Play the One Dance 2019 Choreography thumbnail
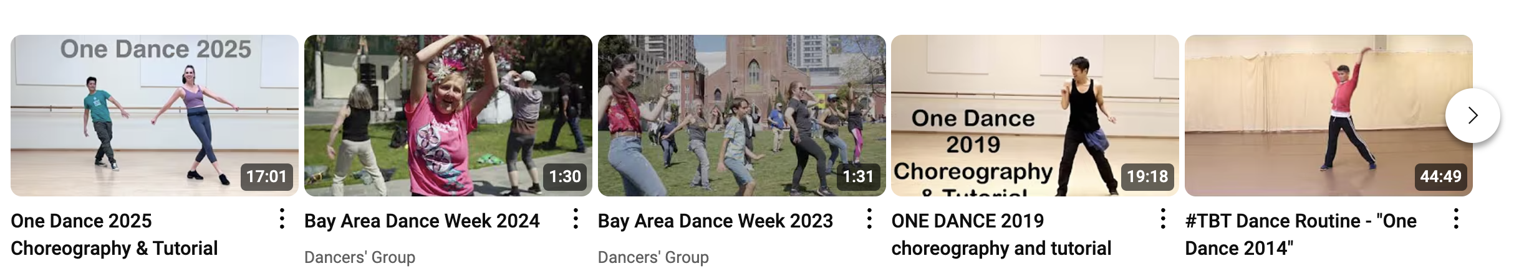 click(x=1035, y=116)
